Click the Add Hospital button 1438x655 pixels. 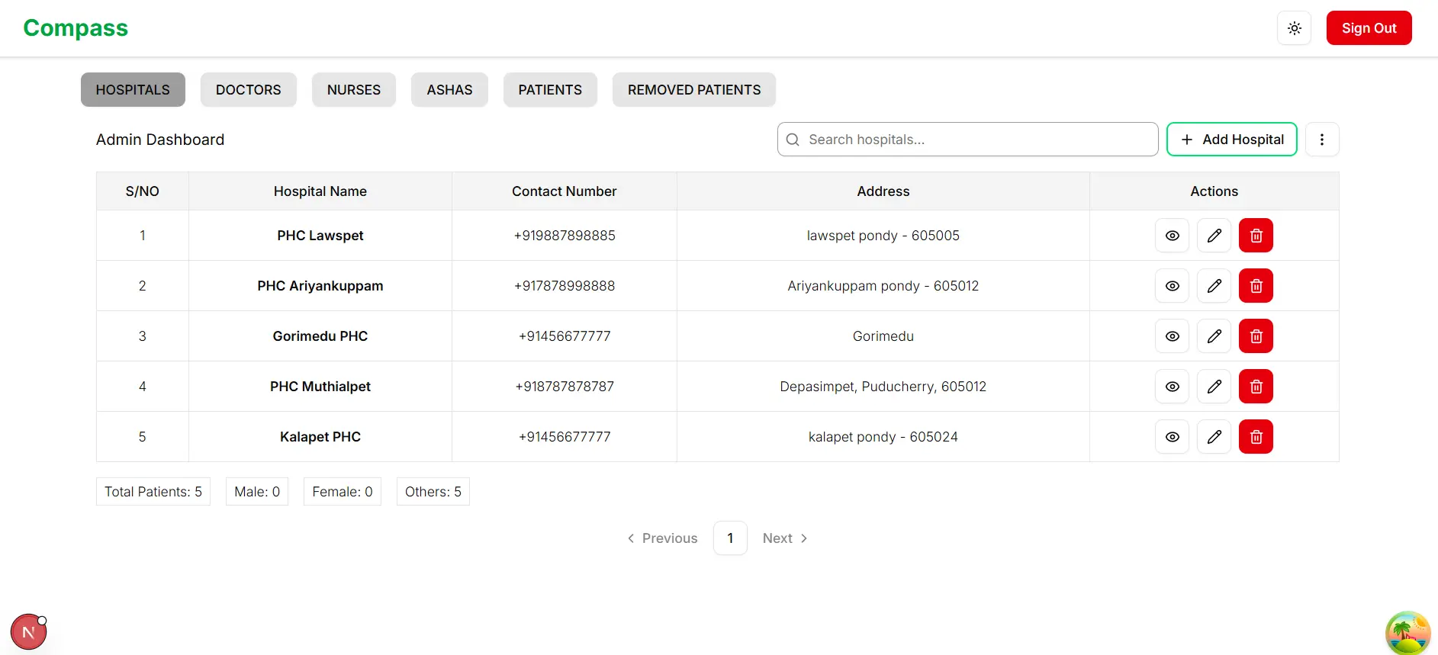(1232, 140)
